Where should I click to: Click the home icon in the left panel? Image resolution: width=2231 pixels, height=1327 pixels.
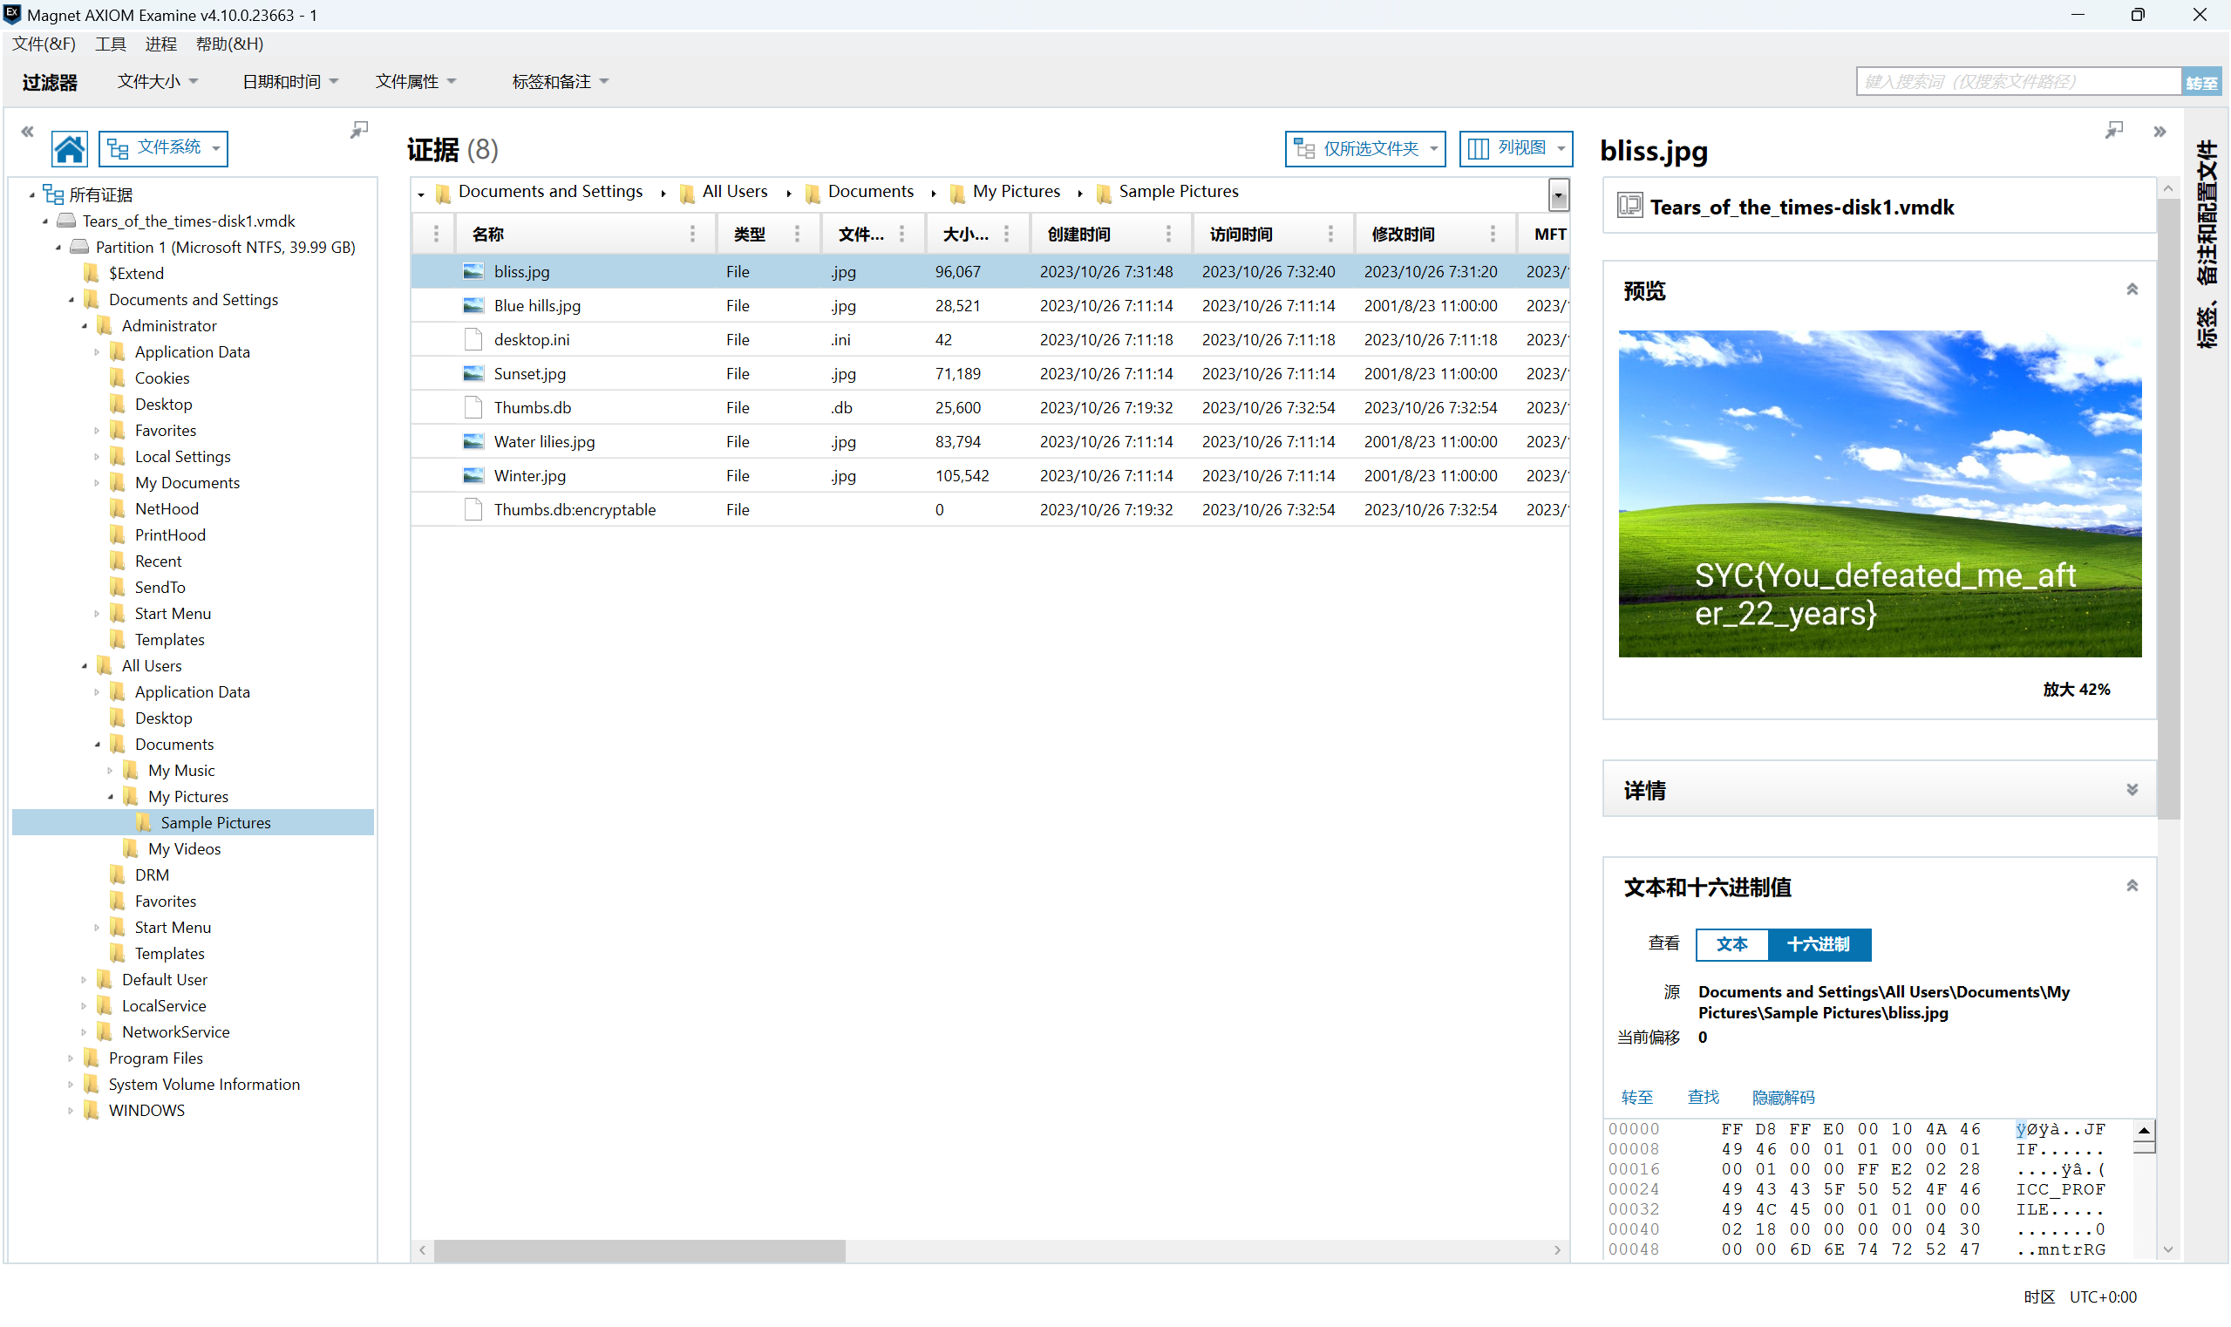coord(69,148)
